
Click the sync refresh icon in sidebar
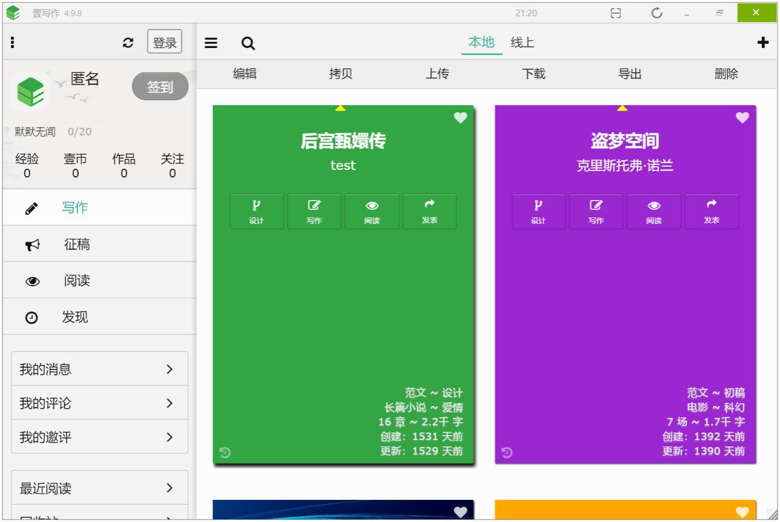128,42
